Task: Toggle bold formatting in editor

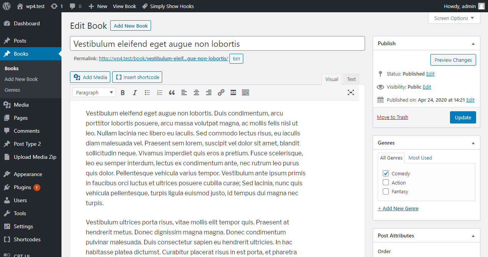Action: coord(123,92)
